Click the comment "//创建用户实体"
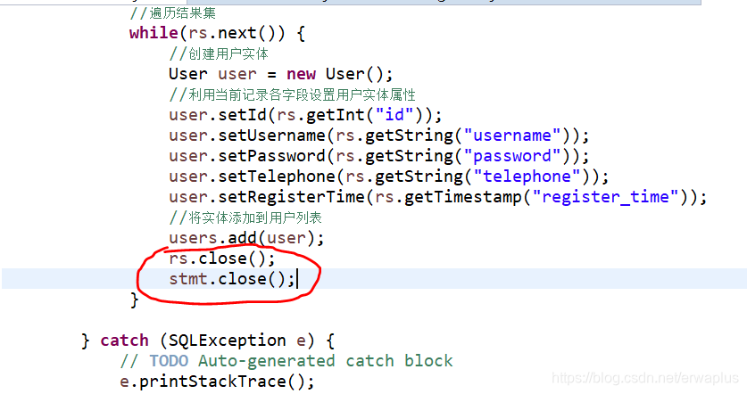This screenshot has height=394, width=747. (x=219, y=53)
